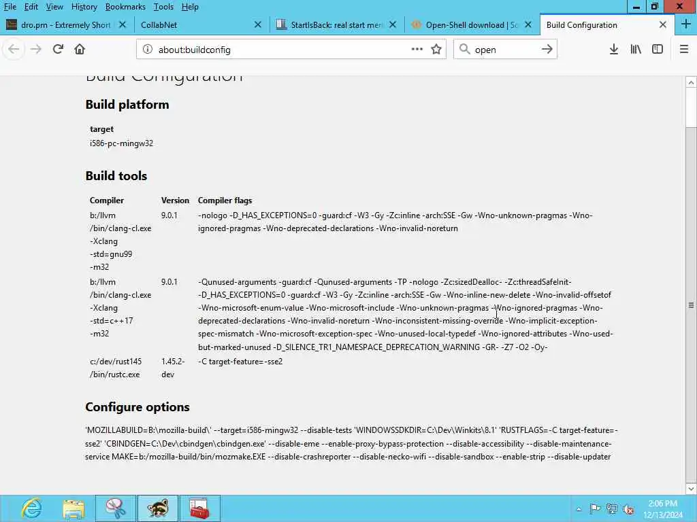Close the CollabNet tab
Image resolution: width=697 pixels, height=522 pixels.
pos(258,25)
